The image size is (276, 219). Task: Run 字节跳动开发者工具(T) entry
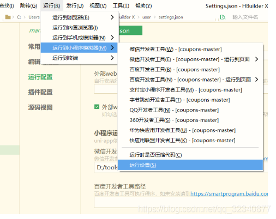point(190,100)
